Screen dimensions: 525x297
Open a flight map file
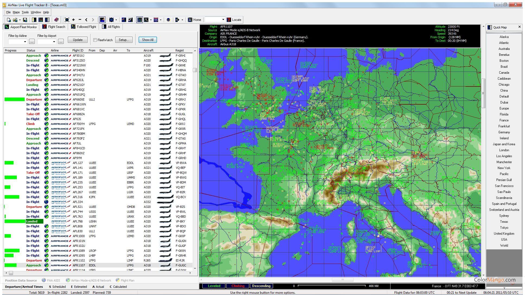15,20
